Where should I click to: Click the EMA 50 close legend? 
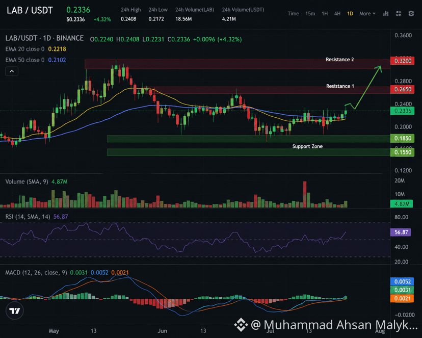[36, 60]
